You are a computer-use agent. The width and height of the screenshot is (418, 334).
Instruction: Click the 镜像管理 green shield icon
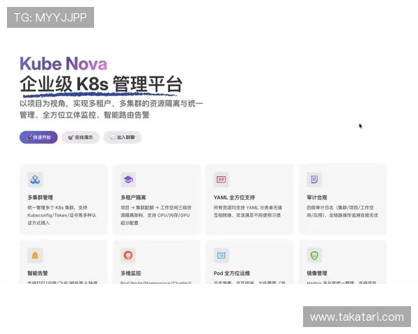[x=314, y=255]
